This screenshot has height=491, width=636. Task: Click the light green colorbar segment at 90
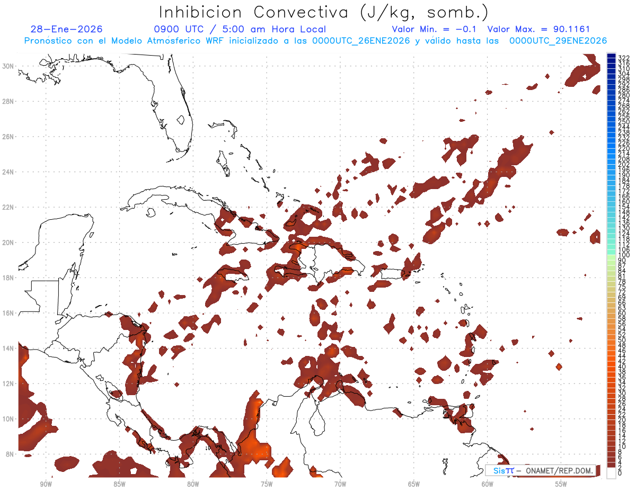pyautogui.click(x=611, y=258)
